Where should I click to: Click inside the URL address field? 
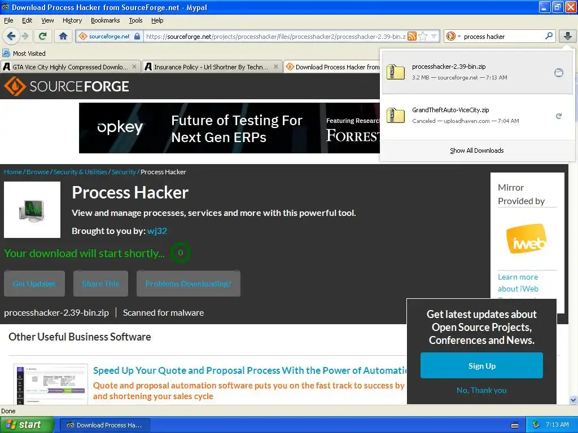[x=275, y=36]
